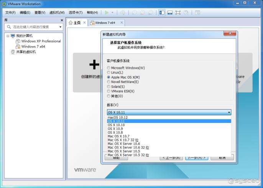Viewport: 263px width, 188px height.
Task: Close the 主页 tab
Action: [x=84, y=23]
